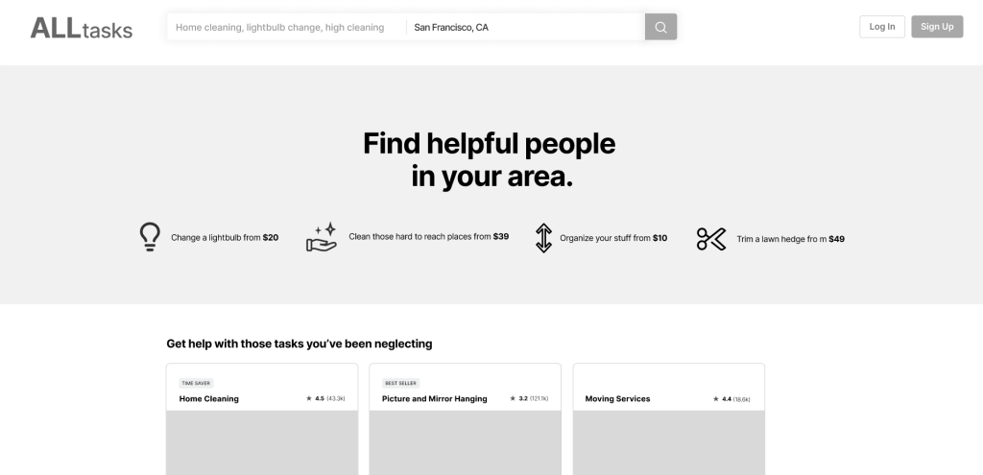Select the Best Seller badge
983x475 pixels.
point(399,383)
